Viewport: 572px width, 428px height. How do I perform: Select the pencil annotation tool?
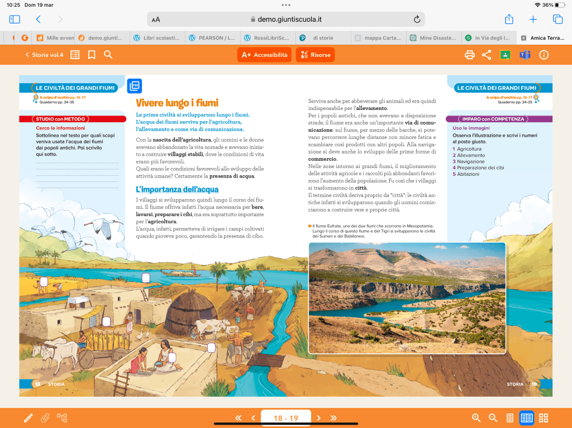[x=28, y=418]
